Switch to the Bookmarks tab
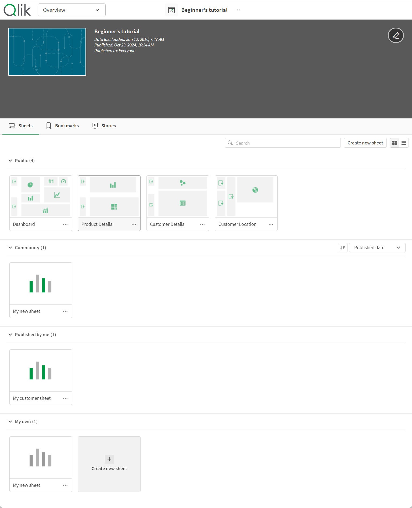The height and width of the screenshot is (508, 412). 63,126
